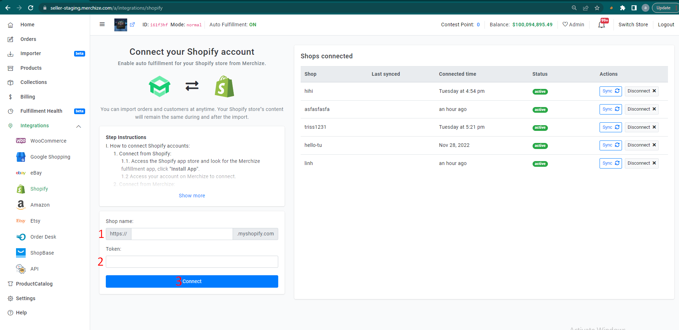Sync the hihi shop
This screenshot has width=679, height=330.
coord(611,91)
